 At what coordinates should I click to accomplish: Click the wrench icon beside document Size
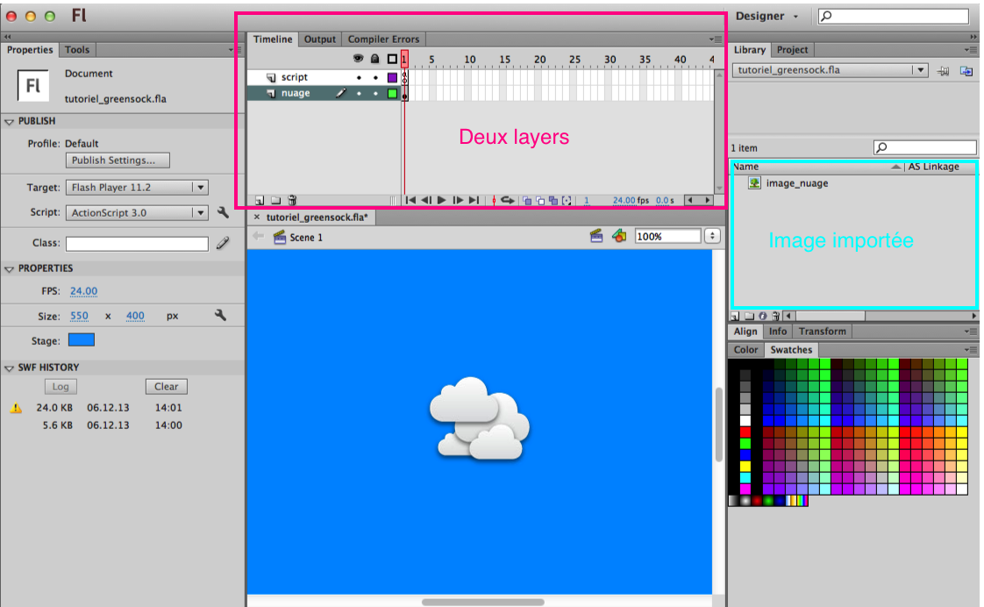coord(220,315)
